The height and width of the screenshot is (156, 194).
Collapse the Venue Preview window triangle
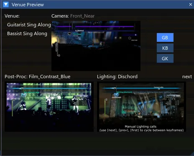tap(6, 5)
